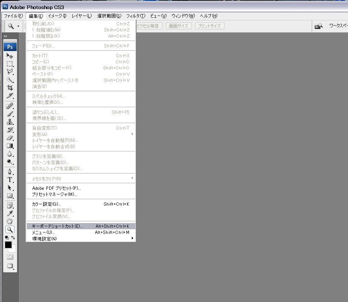This screenshot has height=302, width=348.
Task: Expand the 環境設定(N) submenu
Action: [81, 239]
